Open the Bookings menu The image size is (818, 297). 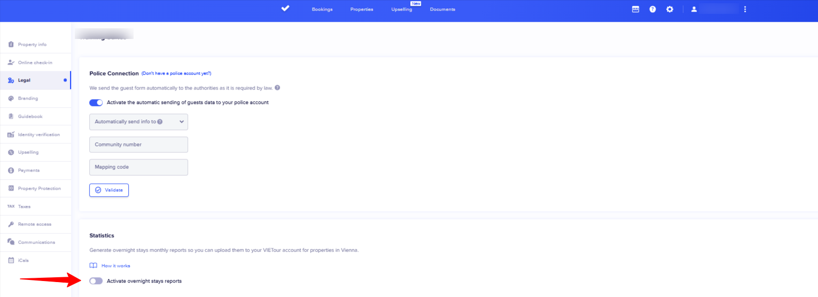(322, 9)
